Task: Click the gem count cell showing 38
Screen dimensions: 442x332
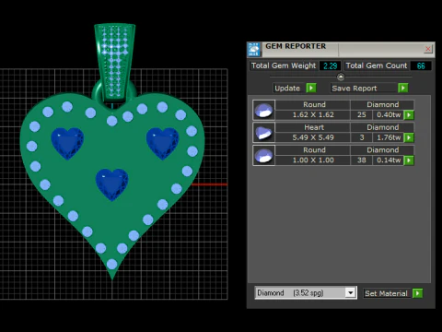Action: pyautogui.click(x=362, y=160)
